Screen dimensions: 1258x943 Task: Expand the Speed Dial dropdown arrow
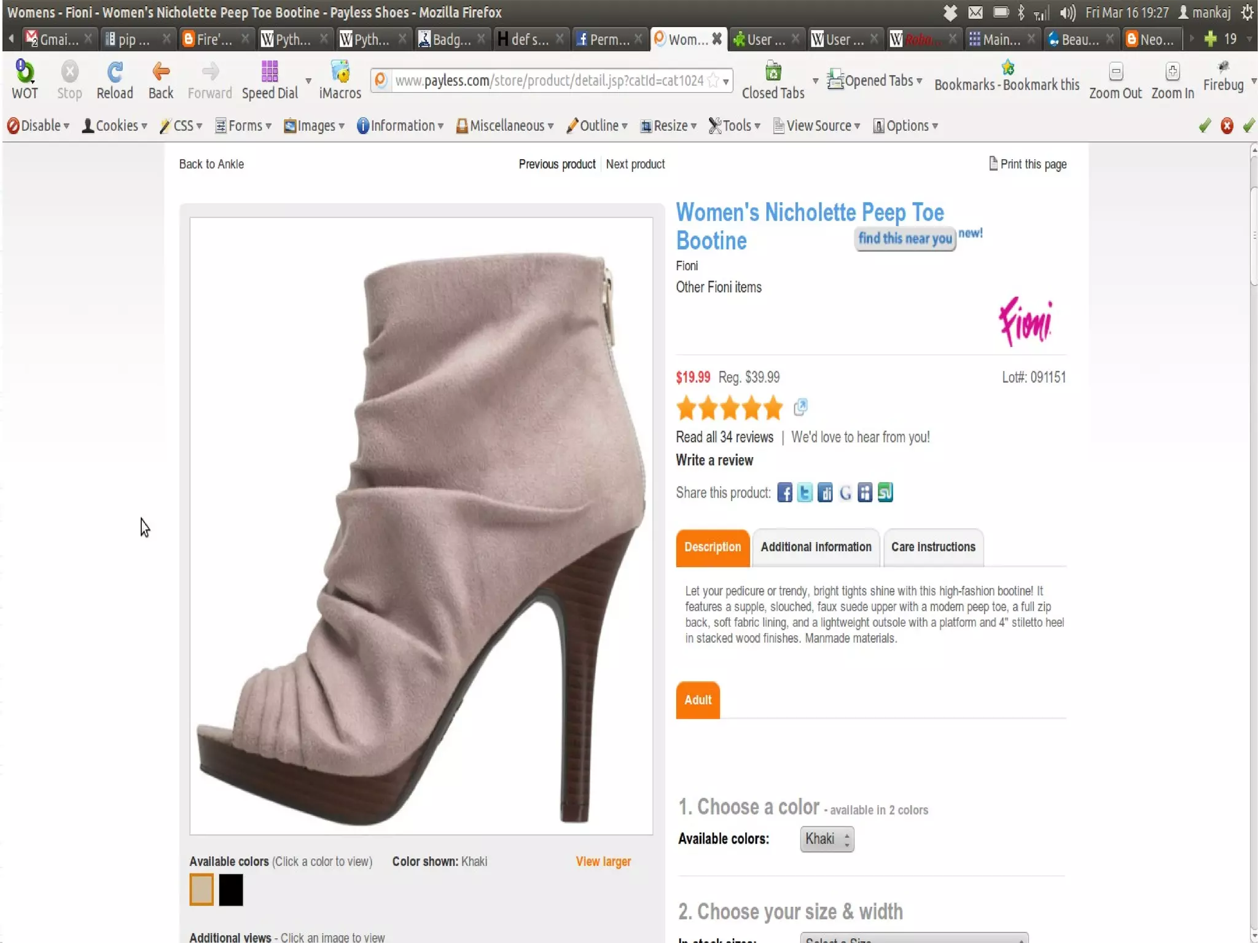pyautogui.click(x=308, y=80)
